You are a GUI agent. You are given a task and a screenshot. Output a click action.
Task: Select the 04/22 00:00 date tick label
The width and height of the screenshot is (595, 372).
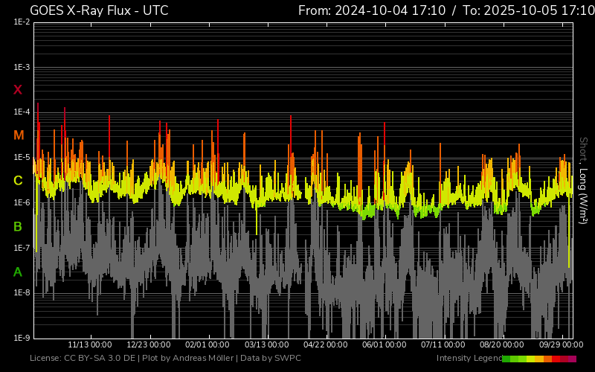click(326, 345)
